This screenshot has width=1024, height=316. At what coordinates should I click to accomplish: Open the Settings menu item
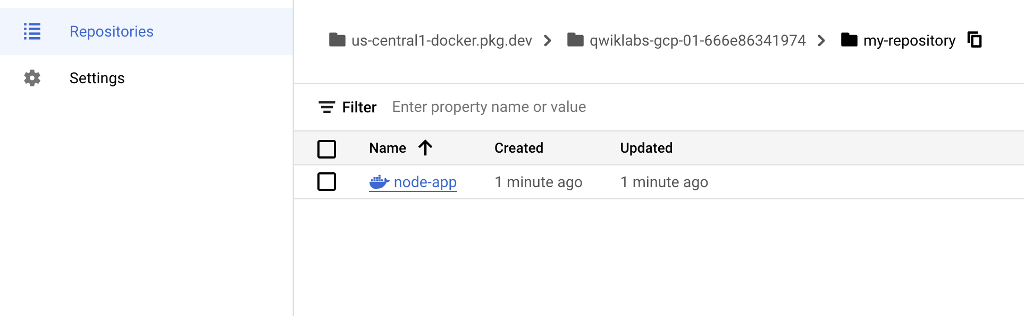(147, 78)
